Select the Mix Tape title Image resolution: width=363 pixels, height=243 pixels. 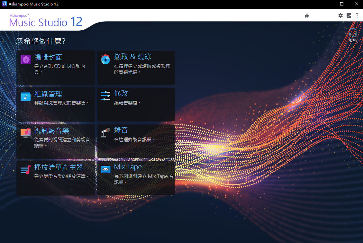[x=128, y=167]
